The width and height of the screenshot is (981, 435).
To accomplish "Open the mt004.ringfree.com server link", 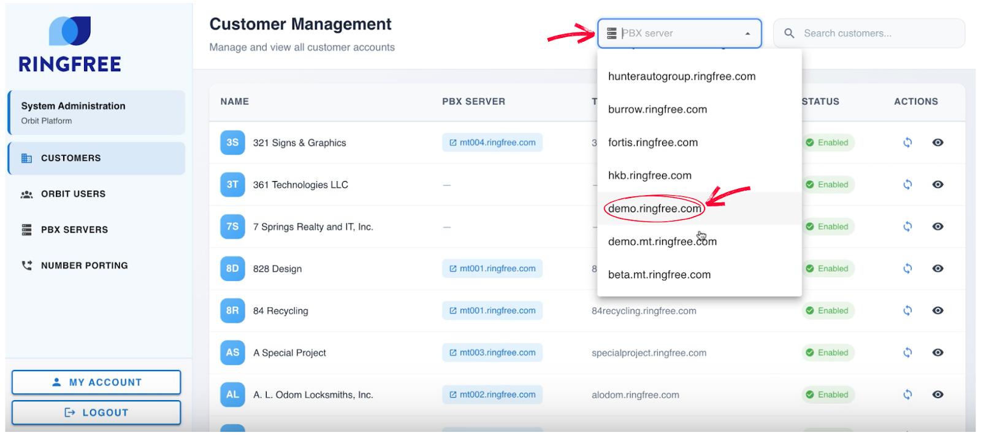I will pos(492,142).
